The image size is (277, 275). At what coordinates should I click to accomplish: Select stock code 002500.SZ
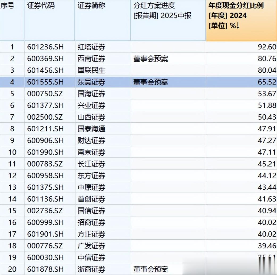(45, 117)
